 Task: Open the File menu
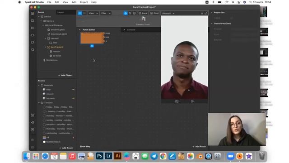(x=49, y=2)
